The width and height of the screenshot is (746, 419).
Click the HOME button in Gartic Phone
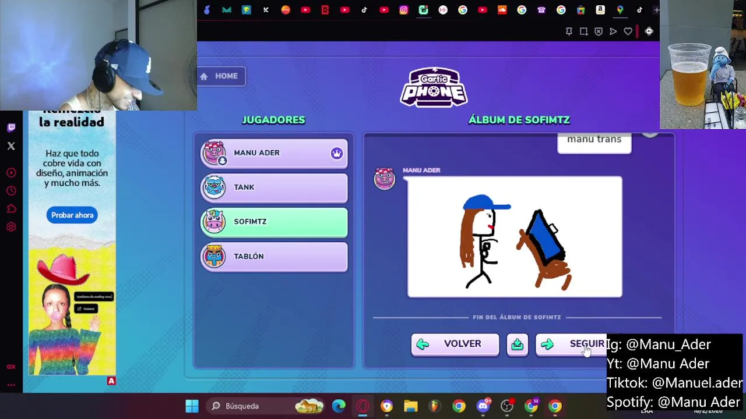(x=221, y=76)
